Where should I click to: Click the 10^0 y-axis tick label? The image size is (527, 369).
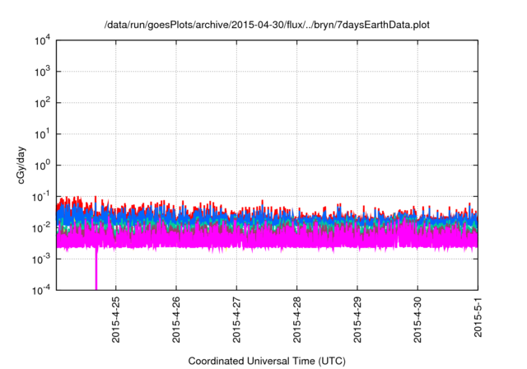pos(42,166)
